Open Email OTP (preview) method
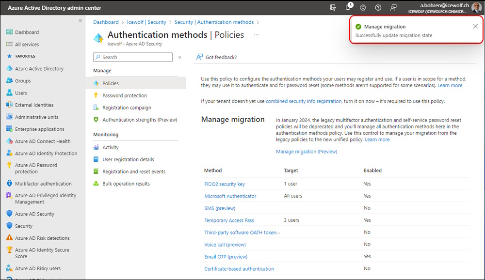 tap(226, 257)
